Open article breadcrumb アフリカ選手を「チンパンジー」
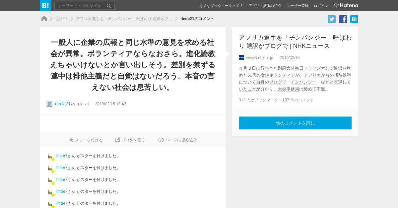This screenshot has width=398, height=208. pos(124,19)
